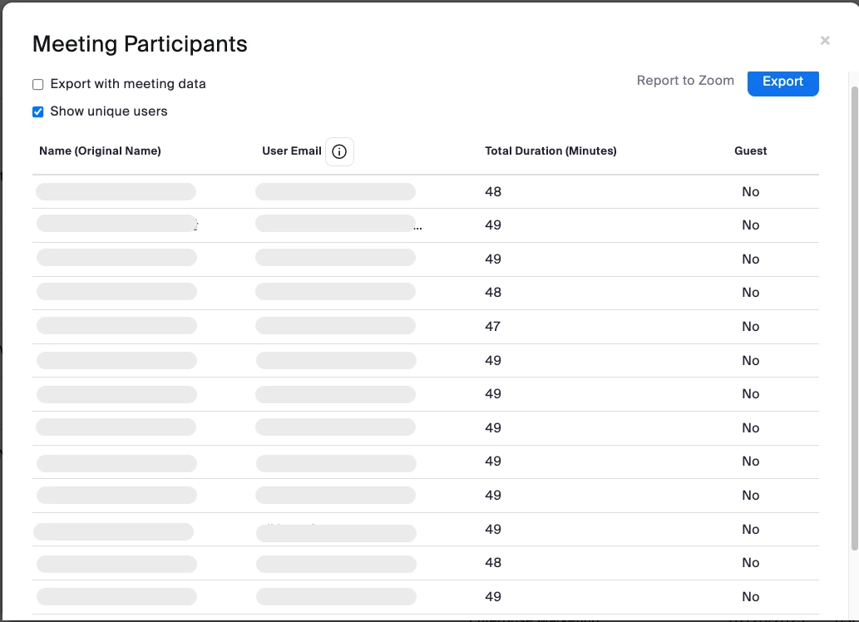
Task: Click the last visible row's Guest value
Action: click(750, 597)
